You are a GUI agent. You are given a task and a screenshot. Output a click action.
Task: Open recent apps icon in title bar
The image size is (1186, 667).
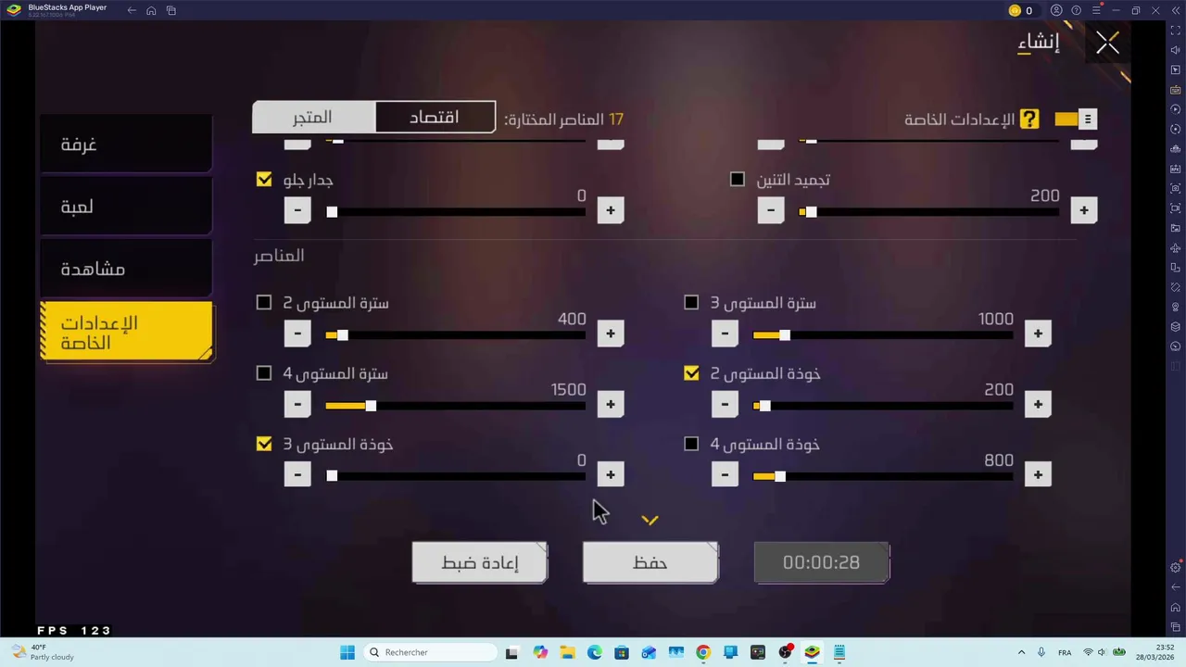(171, 10)
